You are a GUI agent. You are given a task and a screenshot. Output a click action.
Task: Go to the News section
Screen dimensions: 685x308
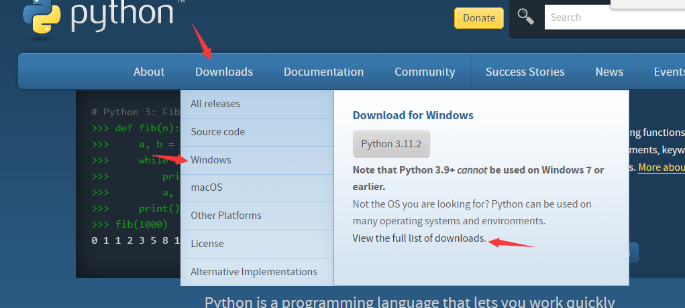point(609,72)
